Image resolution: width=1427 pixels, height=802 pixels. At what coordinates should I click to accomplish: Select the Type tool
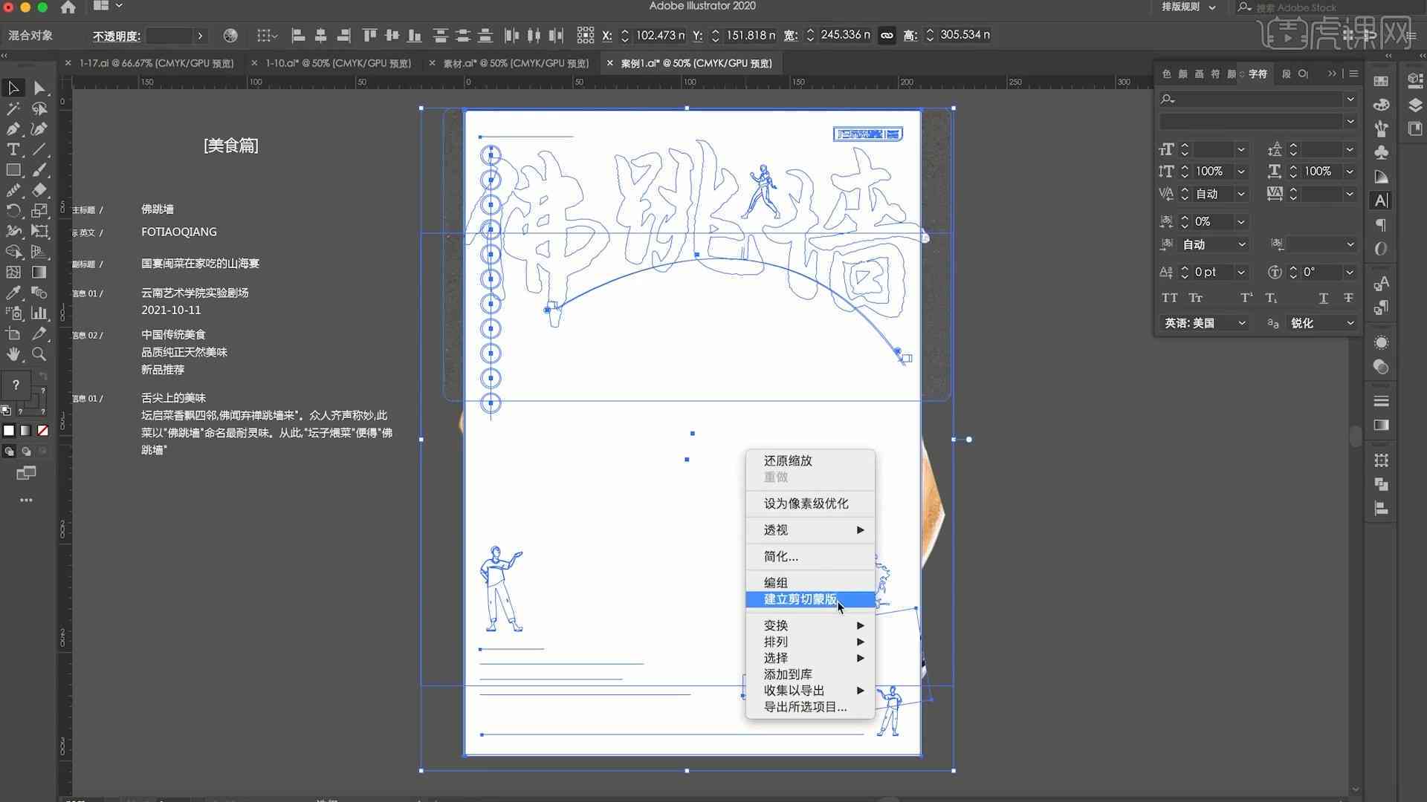coord(13,149)
